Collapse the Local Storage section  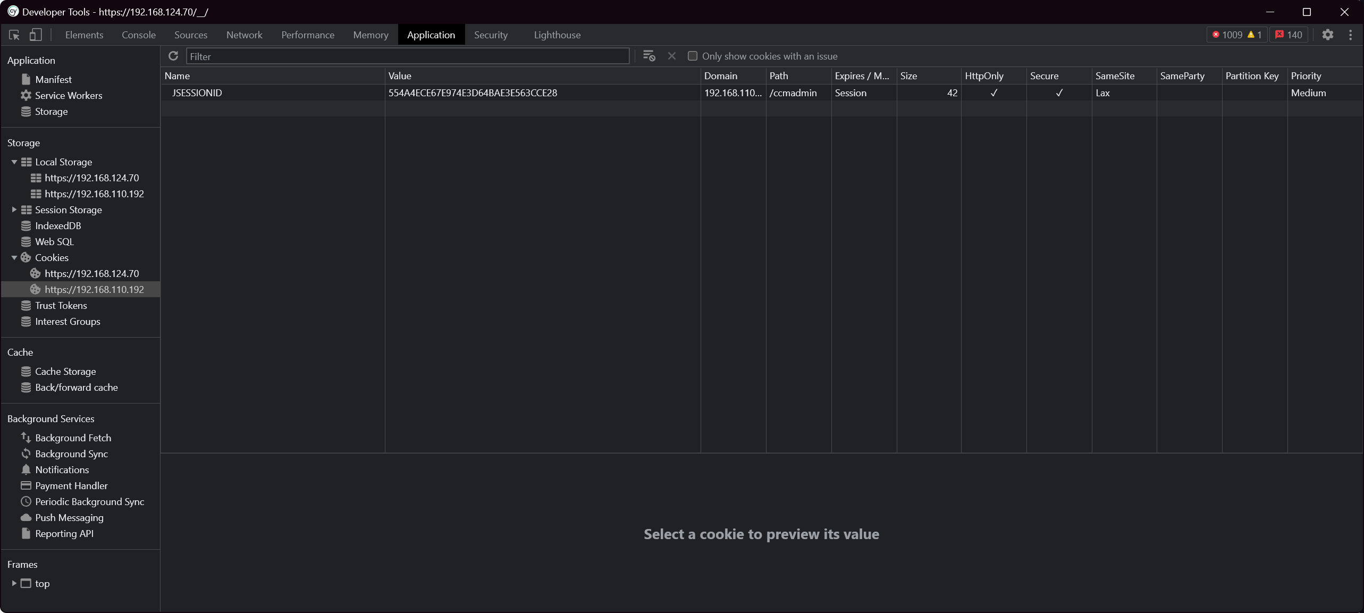coord(13,162)
